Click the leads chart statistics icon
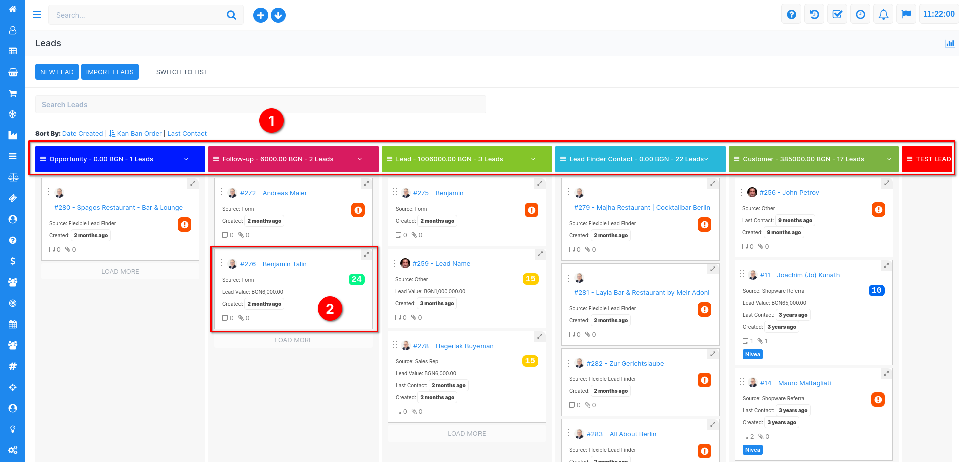This screenshot has width=959, height=462. pyautogui.click(x=949, y=43)
